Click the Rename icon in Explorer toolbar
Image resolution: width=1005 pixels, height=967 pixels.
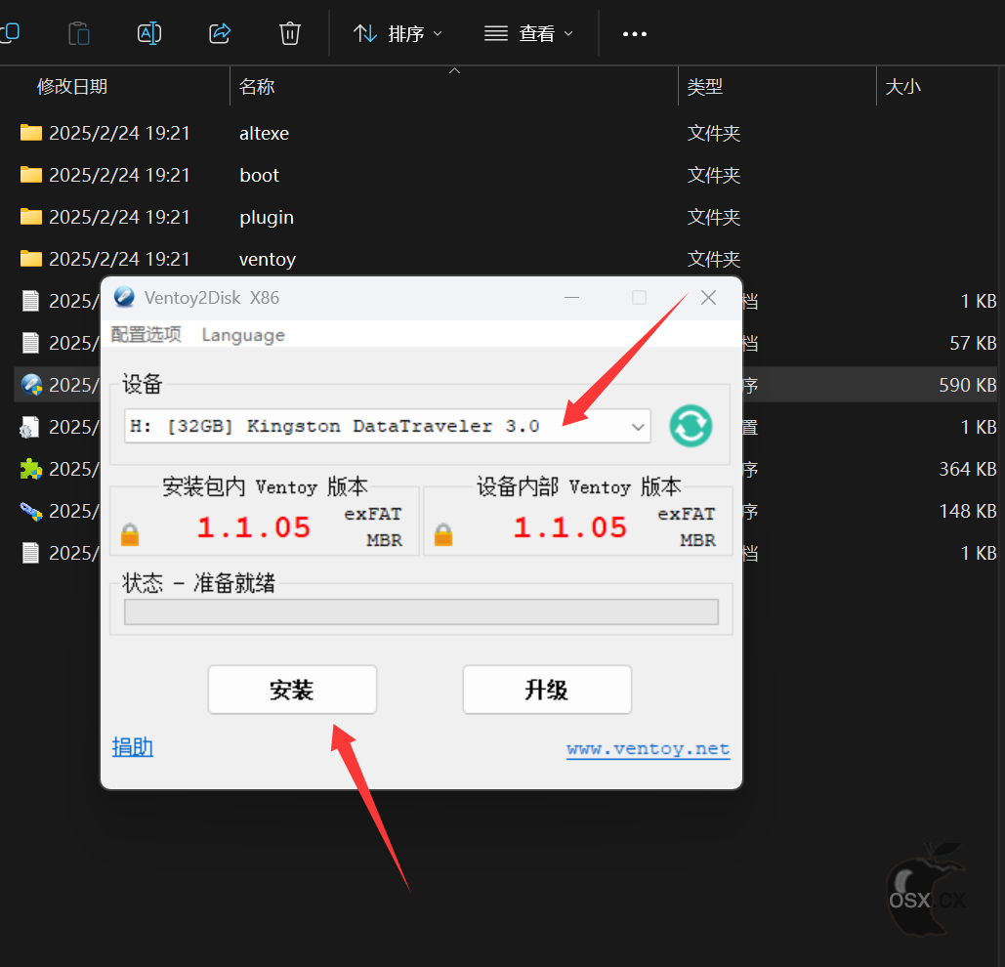tap(149, 33)
